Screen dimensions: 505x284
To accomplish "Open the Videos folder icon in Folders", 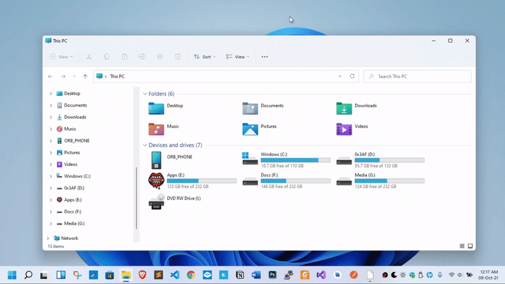I will click(x=344, y=129).
